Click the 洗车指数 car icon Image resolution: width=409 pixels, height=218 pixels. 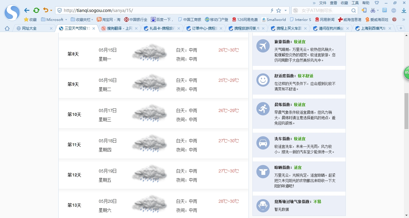click(263, 143)
